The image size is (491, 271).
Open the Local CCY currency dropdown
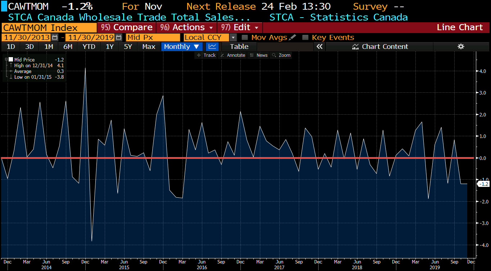pyautogui.click(x=233, y=37)
